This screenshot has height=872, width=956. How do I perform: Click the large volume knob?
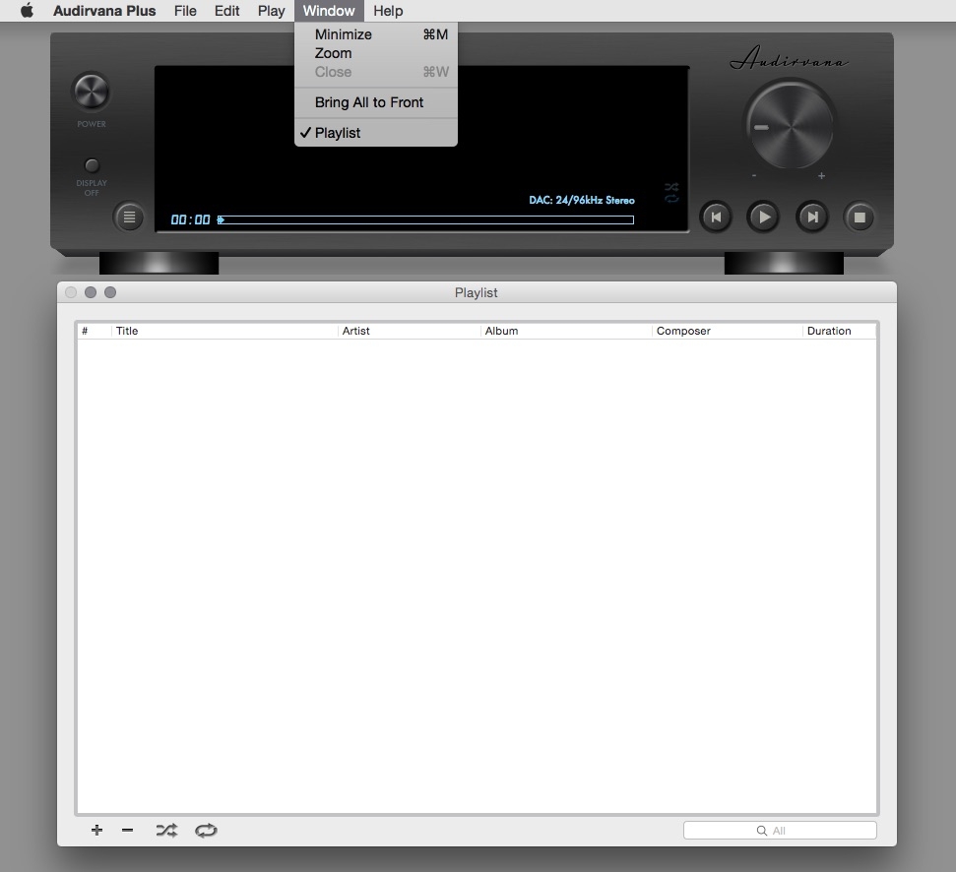click(x=791, y=126)
